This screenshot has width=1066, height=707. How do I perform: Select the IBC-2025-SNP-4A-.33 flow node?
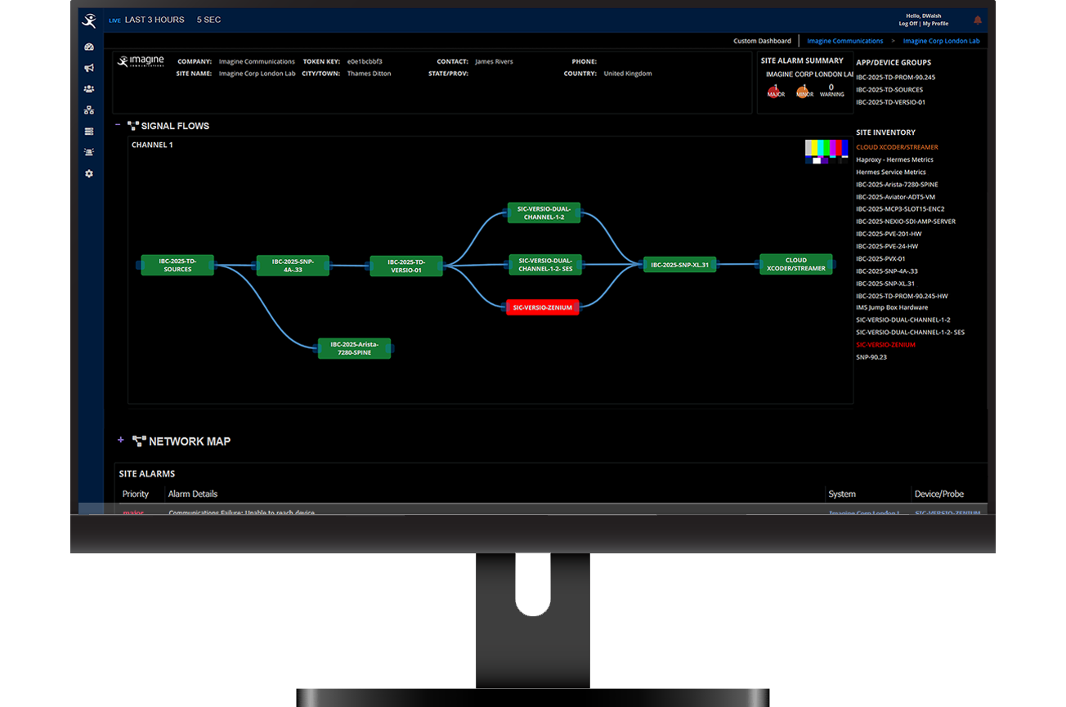(x=293, y=265)
